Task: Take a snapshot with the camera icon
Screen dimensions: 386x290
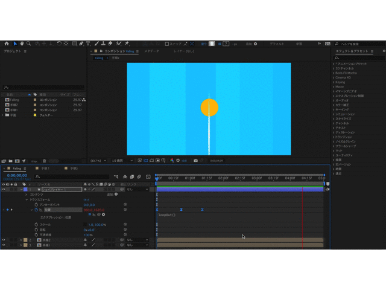Action: click(196, 161)
